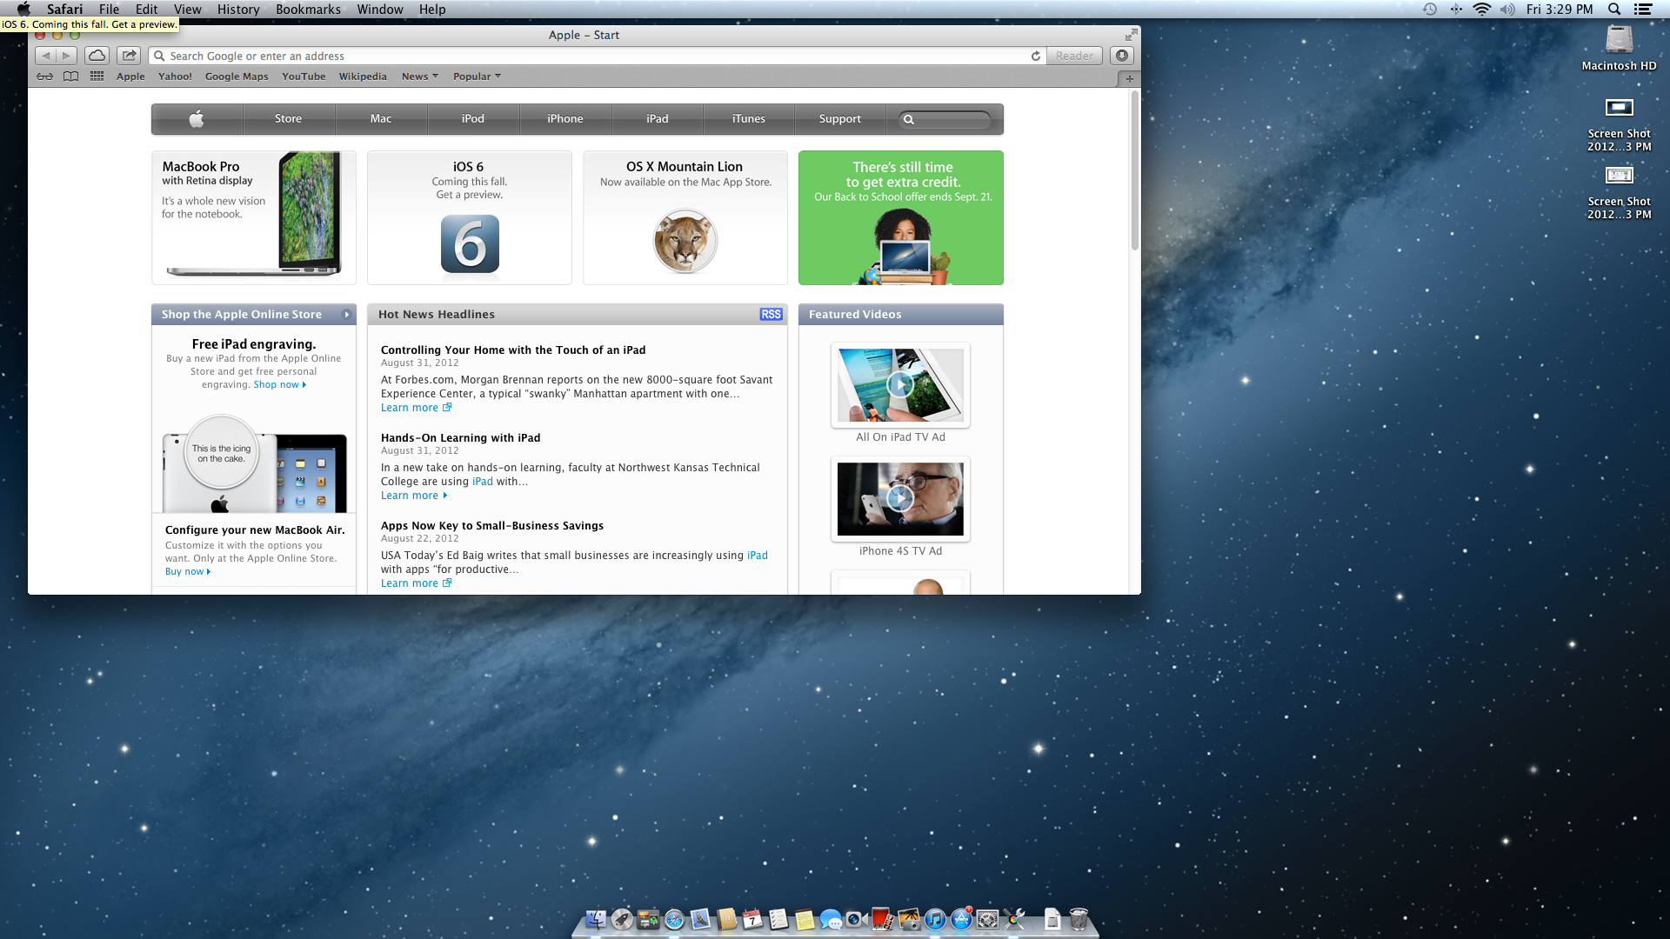Click the Downloads button in Safari toolbar
Image resolution: width=1670 pixels, height=939 pixels.
[x=1122, y=56]
